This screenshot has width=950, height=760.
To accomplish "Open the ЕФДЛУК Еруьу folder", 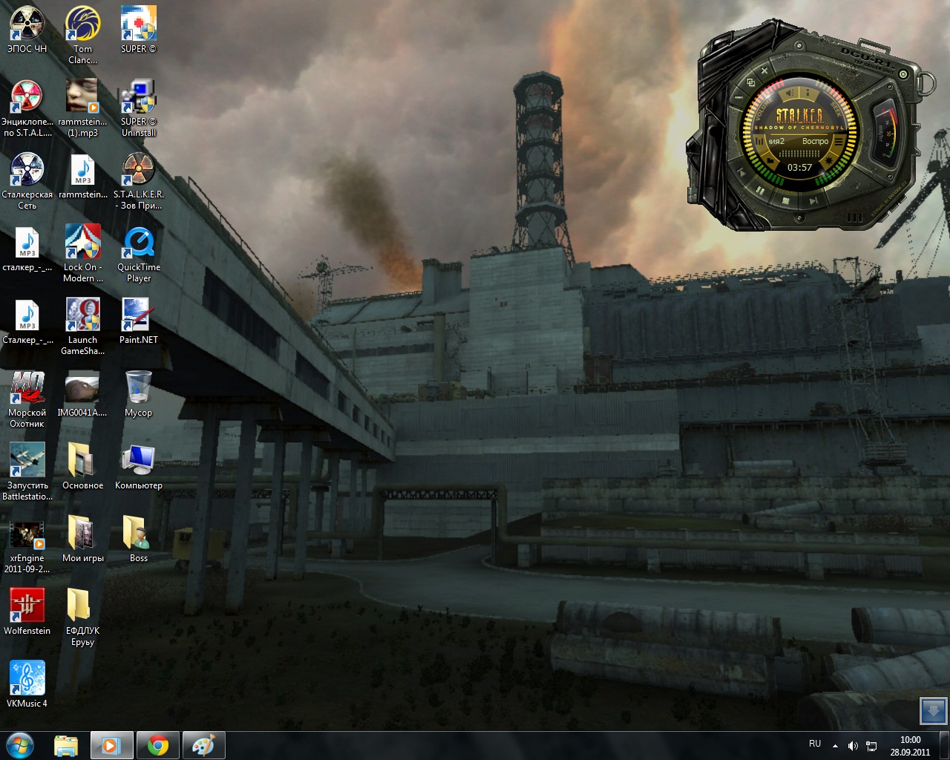I will click(x=82, y=617).
